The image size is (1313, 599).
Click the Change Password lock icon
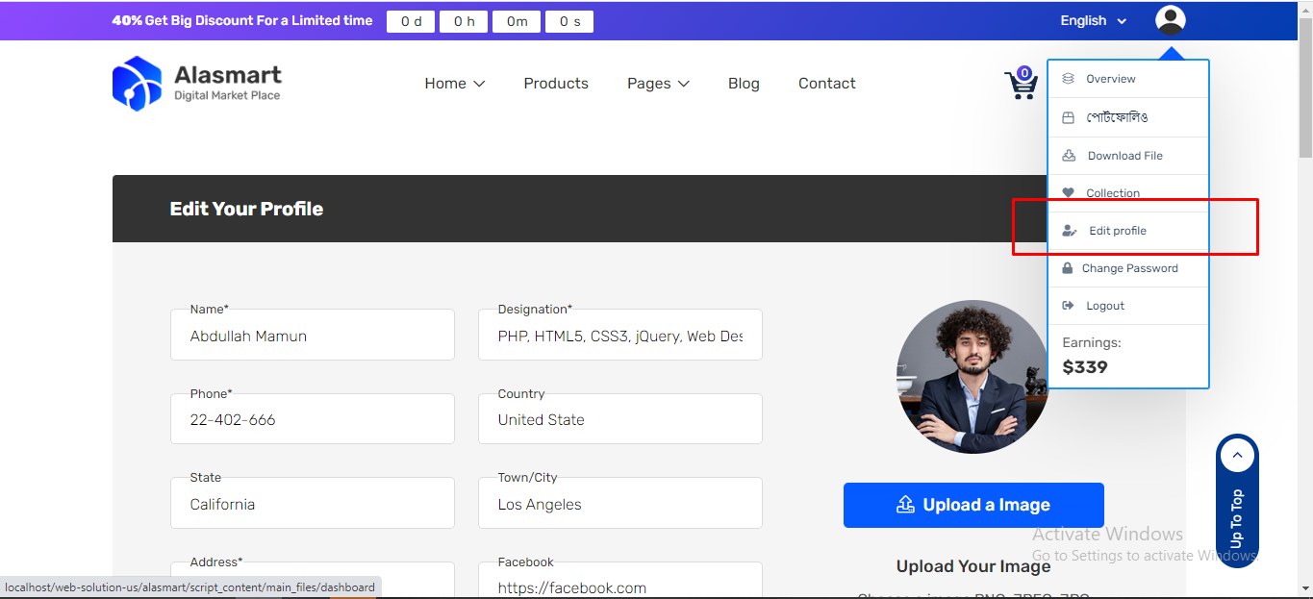tap(1067, 268)
